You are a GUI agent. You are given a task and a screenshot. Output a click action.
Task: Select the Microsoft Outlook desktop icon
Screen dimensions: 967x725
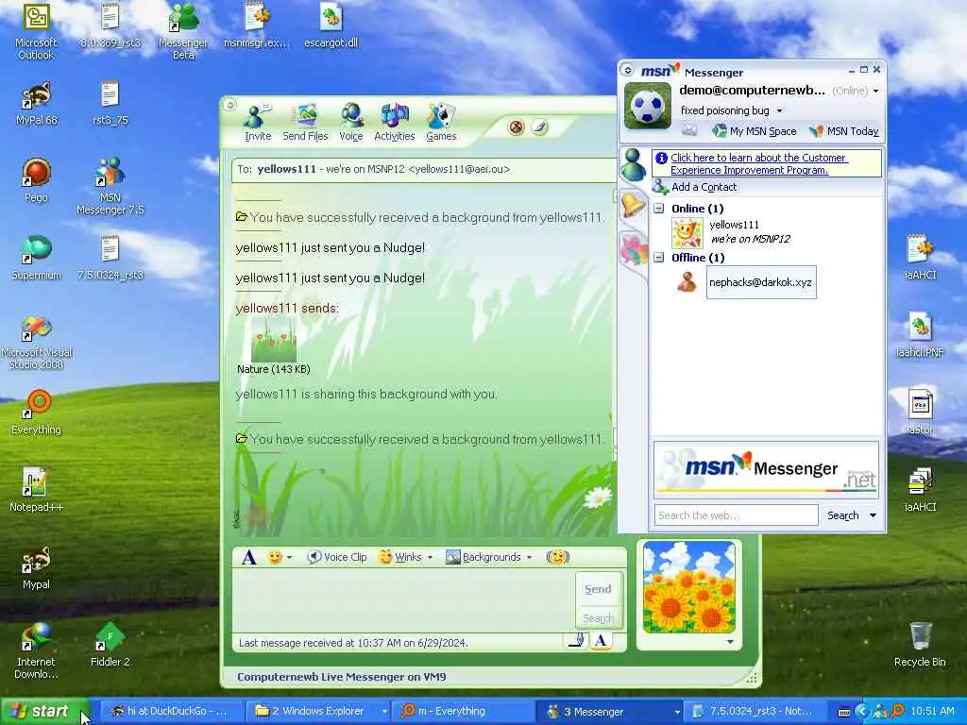click(x=36, y=32)
